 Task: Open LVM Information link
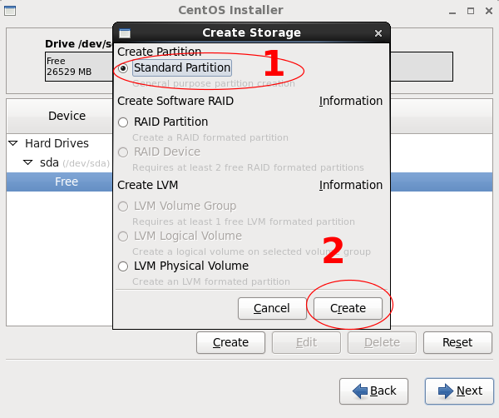click(x=350, y=185)
